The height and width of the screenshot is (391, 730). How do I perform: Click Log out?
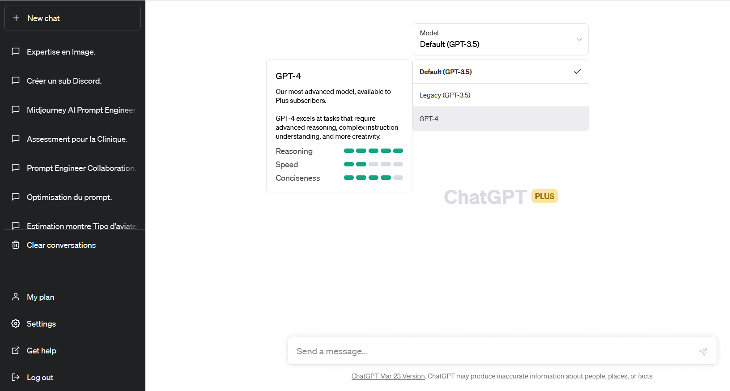pos(72,377)
